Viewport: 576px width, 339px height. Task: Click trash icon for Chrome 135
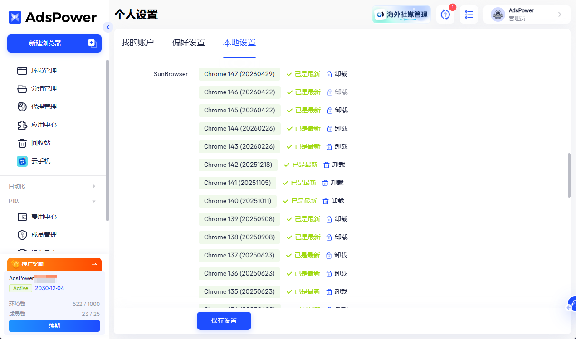329,291
